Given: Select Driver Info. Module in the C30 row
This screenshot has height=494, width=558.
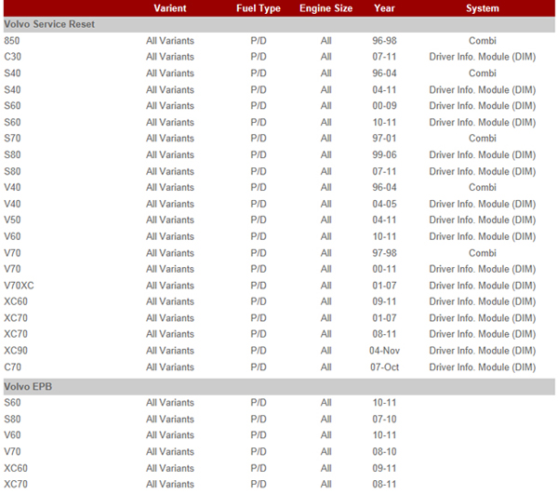Looking at the screenshot, I should tap(482, 57).
